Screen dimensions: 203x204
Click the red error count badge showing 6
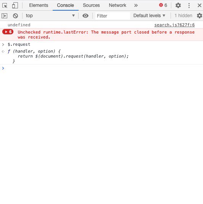163,5
